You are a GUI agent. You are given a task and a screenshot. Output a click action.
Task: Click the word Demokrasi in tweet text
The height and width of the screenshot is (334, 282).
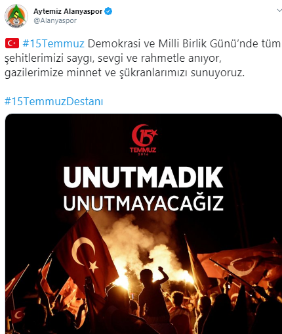pyautogui.click(x=114, y=43)
